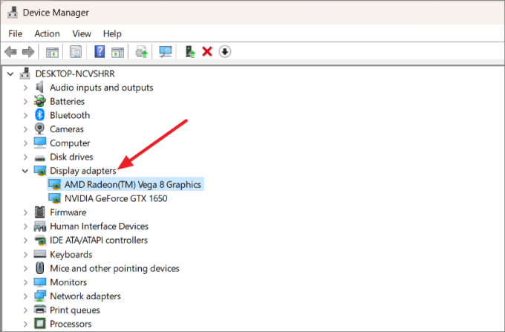Click Scan for hardware changes monitor icon
This screenshot has height=332, width=505.
(166, 51)
